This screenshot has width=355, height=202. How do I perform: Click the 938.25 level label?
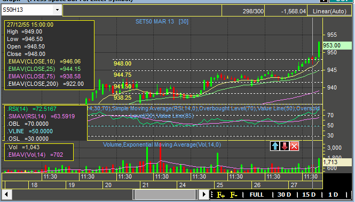[122, 98]
